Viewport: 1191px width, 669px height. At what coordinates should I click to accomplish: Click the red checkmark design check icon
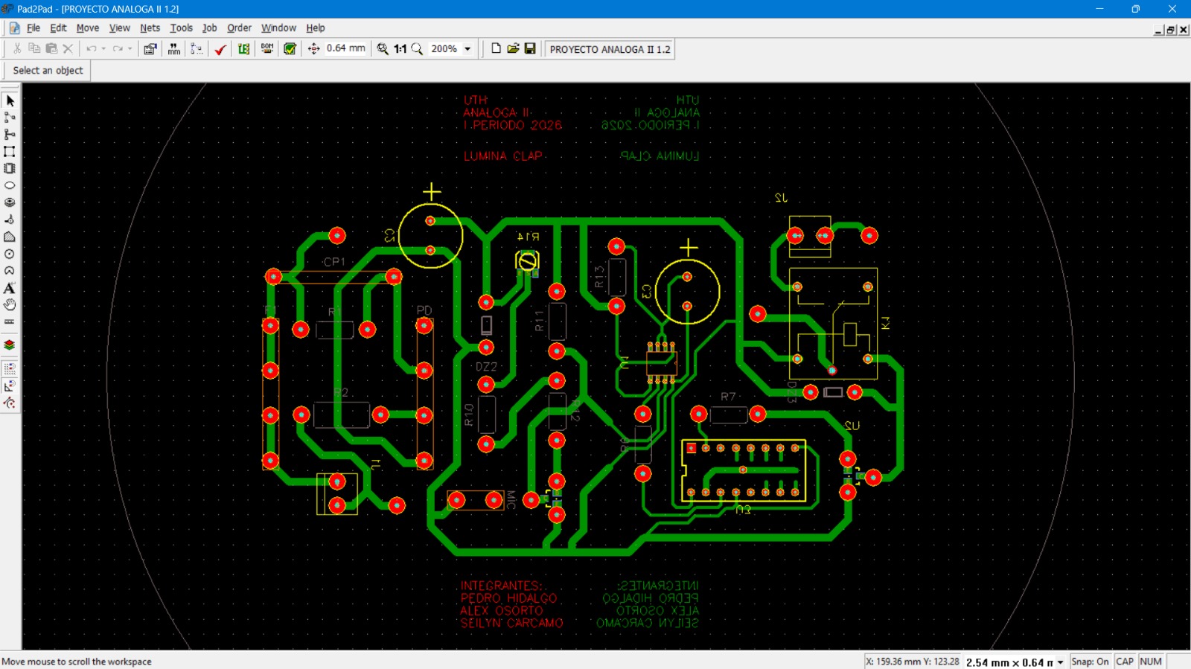[x=220, y=49]
